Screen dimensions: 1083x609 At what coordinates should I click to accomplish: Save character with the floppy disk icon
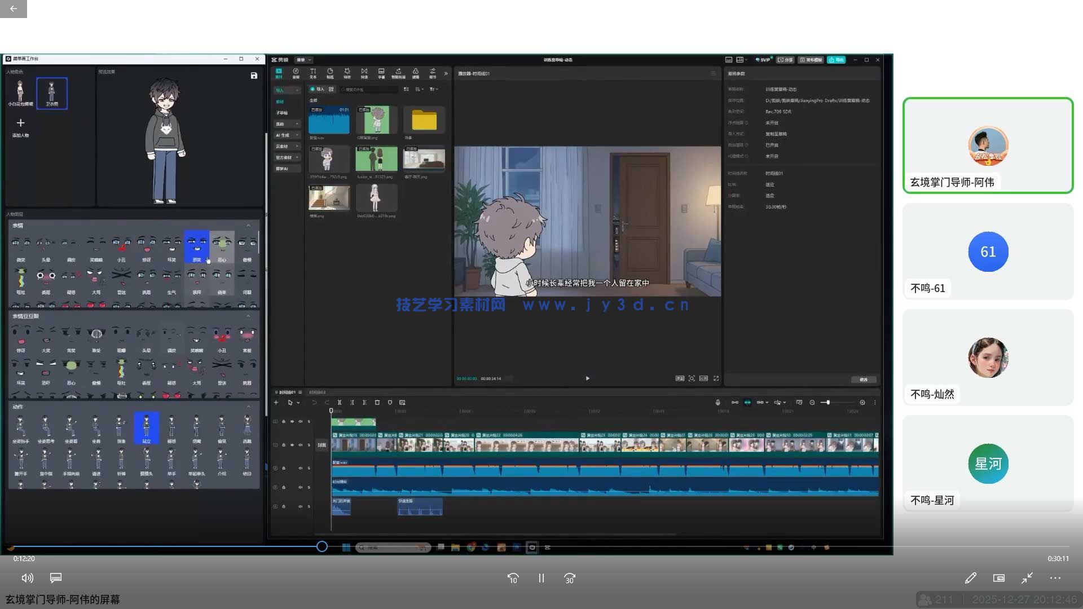click(254, 76)
